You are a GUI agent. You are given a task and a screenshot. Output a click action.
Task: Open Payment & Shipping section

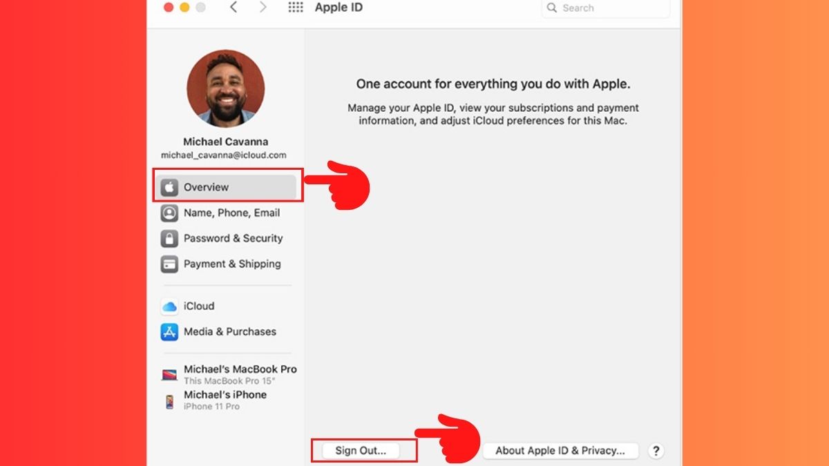coord(226,264)
